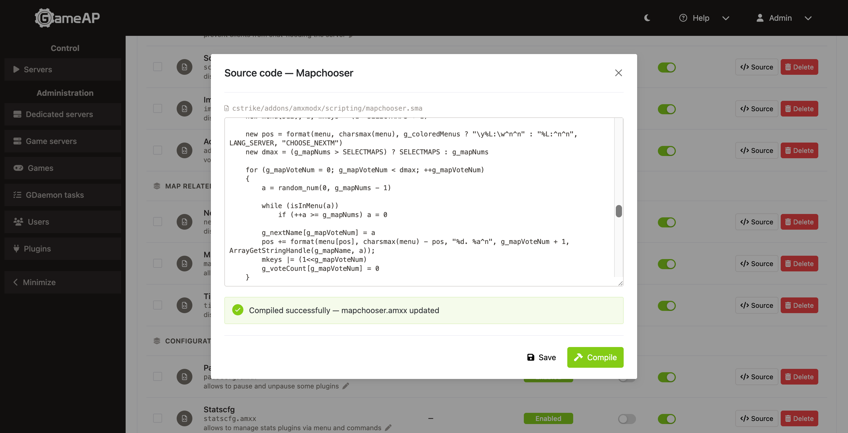The width and height of the screenshot is (848, 433).
Task: Open Source for the pause plugins row
Action: click(757, 377)
